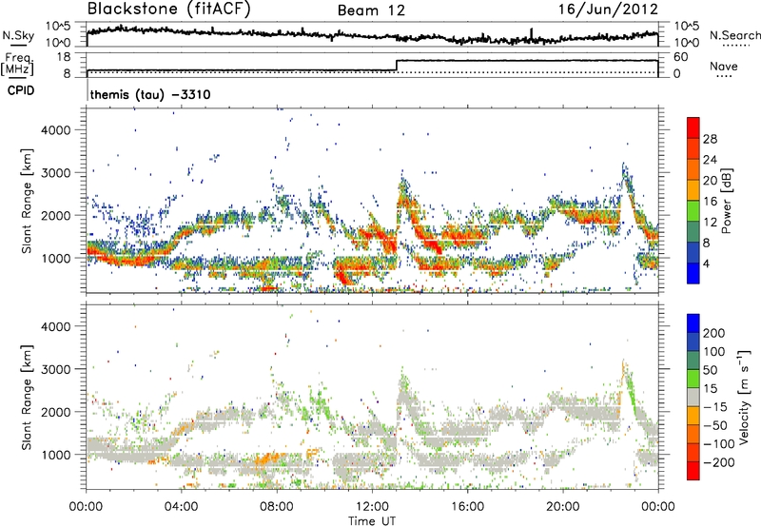The width and height of the screenshot is (761, 527).
Task: Click the 'themis (tau) -3310' text
Action: pyautogui.click(x=150, y=94)
